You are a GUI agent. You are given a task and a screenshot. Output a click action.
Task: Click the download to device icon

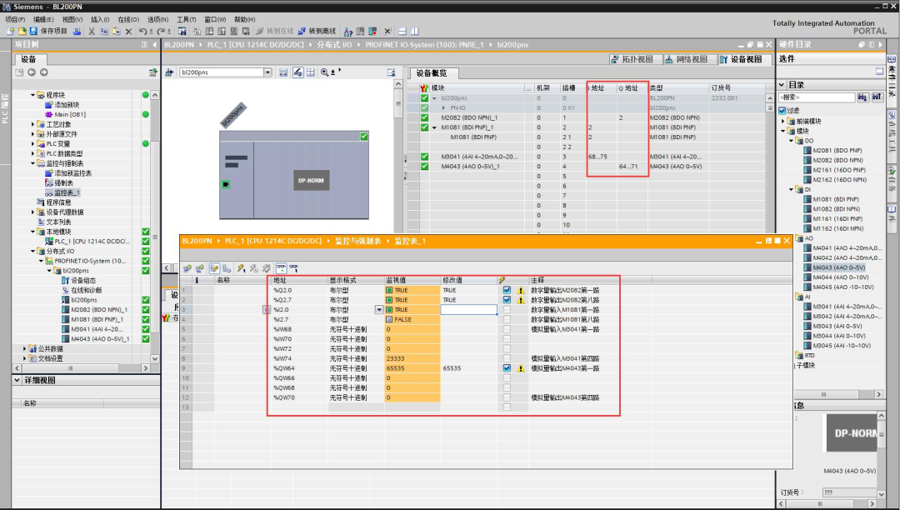209,31
